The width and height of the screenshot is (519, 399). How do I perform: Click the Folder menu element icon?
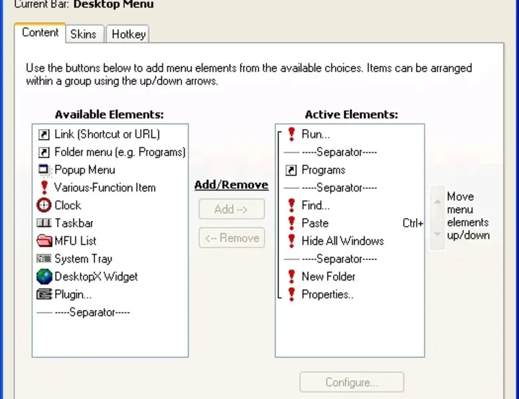(x=44, y=152)
